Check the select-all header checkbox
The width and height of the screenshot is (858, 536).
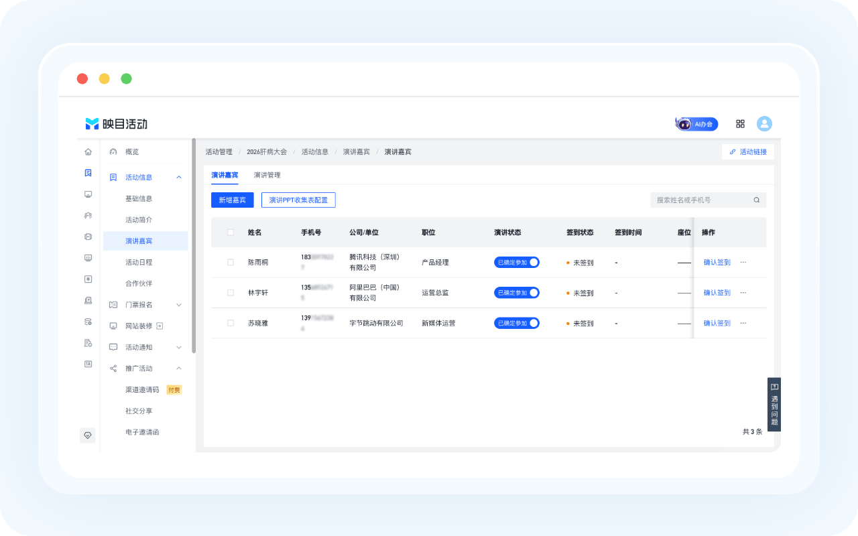231,232
